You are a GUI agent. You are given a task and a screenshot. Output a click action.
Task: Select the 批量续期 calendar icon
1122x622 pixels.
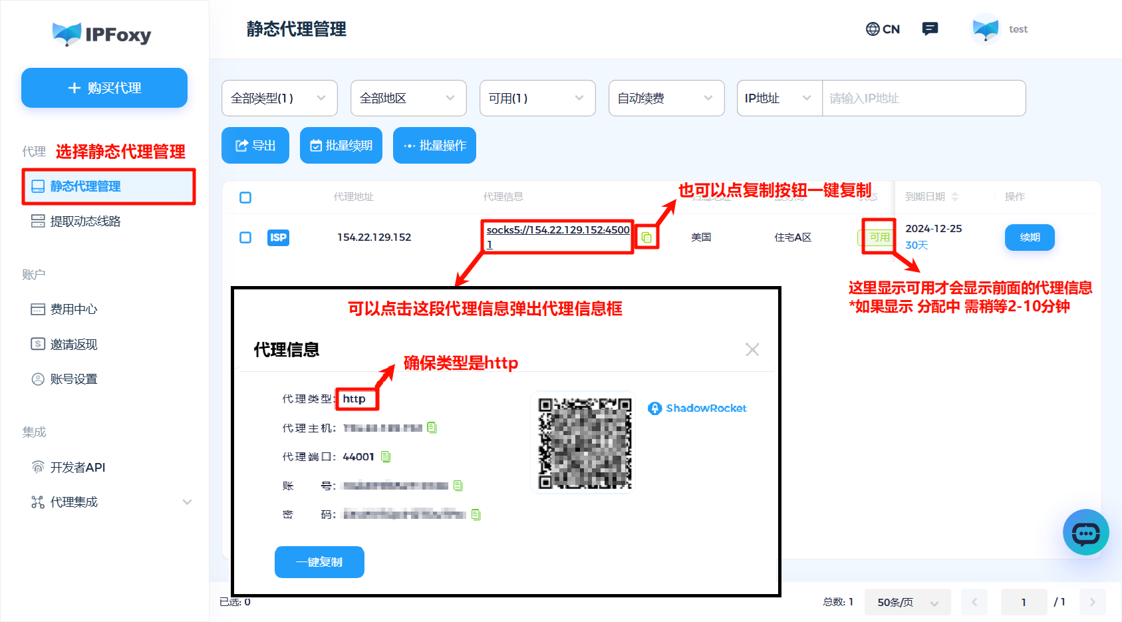pyautogui.click(x=316, y=145)
